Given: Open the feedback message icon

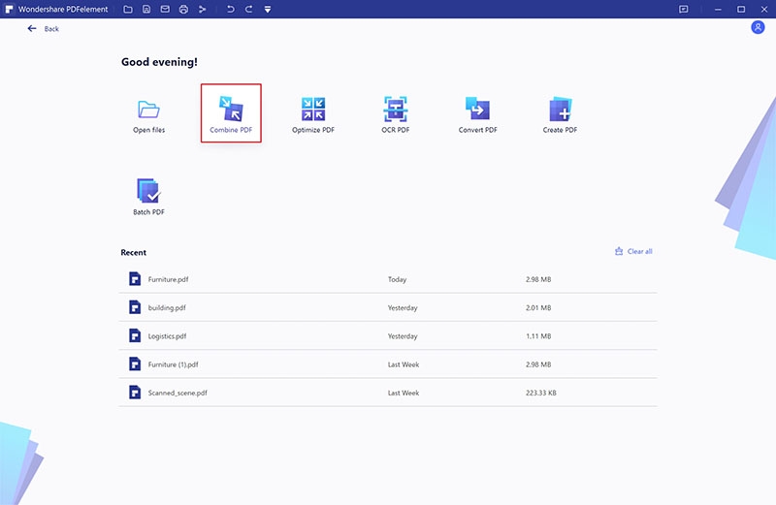Looking at the screenshot, I should click(684, 9).
